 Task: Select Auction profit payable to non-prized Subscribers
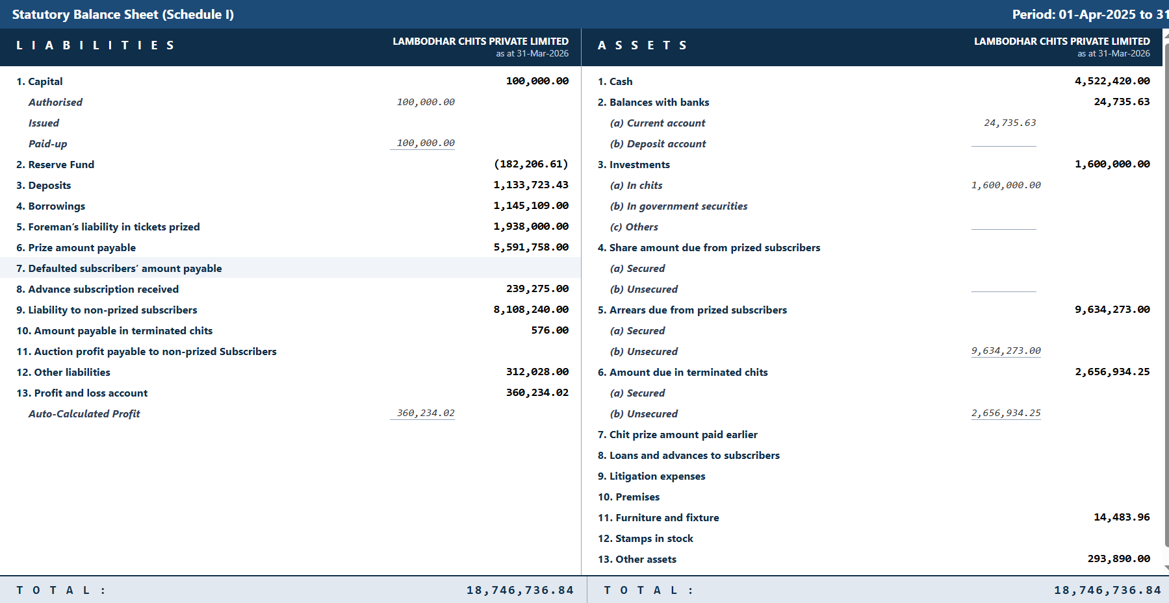click(x=290, y=351)
